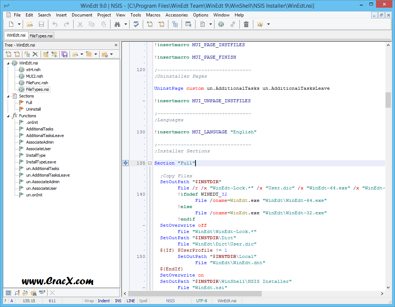Click the ? help indicator in status bar
Screen dimensions: 395x307
(5, 301)
